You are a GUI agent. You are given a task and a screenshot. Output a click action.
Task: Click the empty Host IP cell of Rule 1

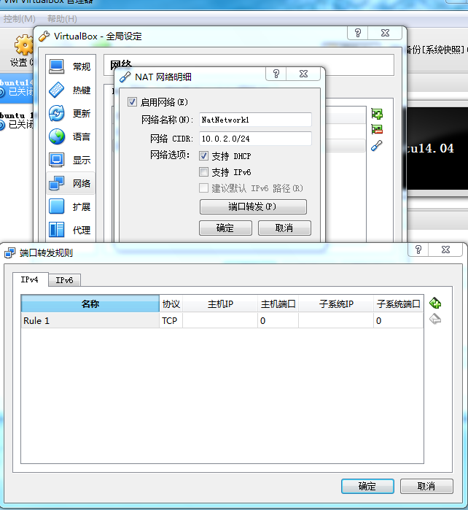(x=220, y=321)
